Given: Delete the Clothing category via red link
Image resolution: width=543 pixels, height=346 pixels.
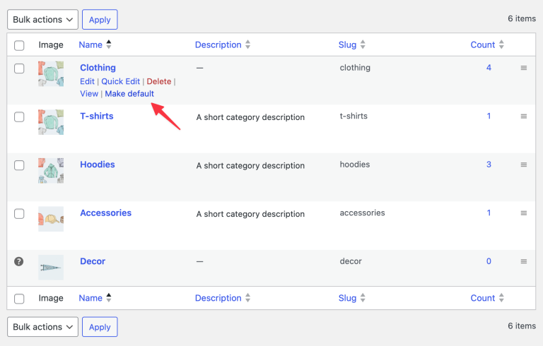Looking at the screenshot, I should click(x=159, y=82).
